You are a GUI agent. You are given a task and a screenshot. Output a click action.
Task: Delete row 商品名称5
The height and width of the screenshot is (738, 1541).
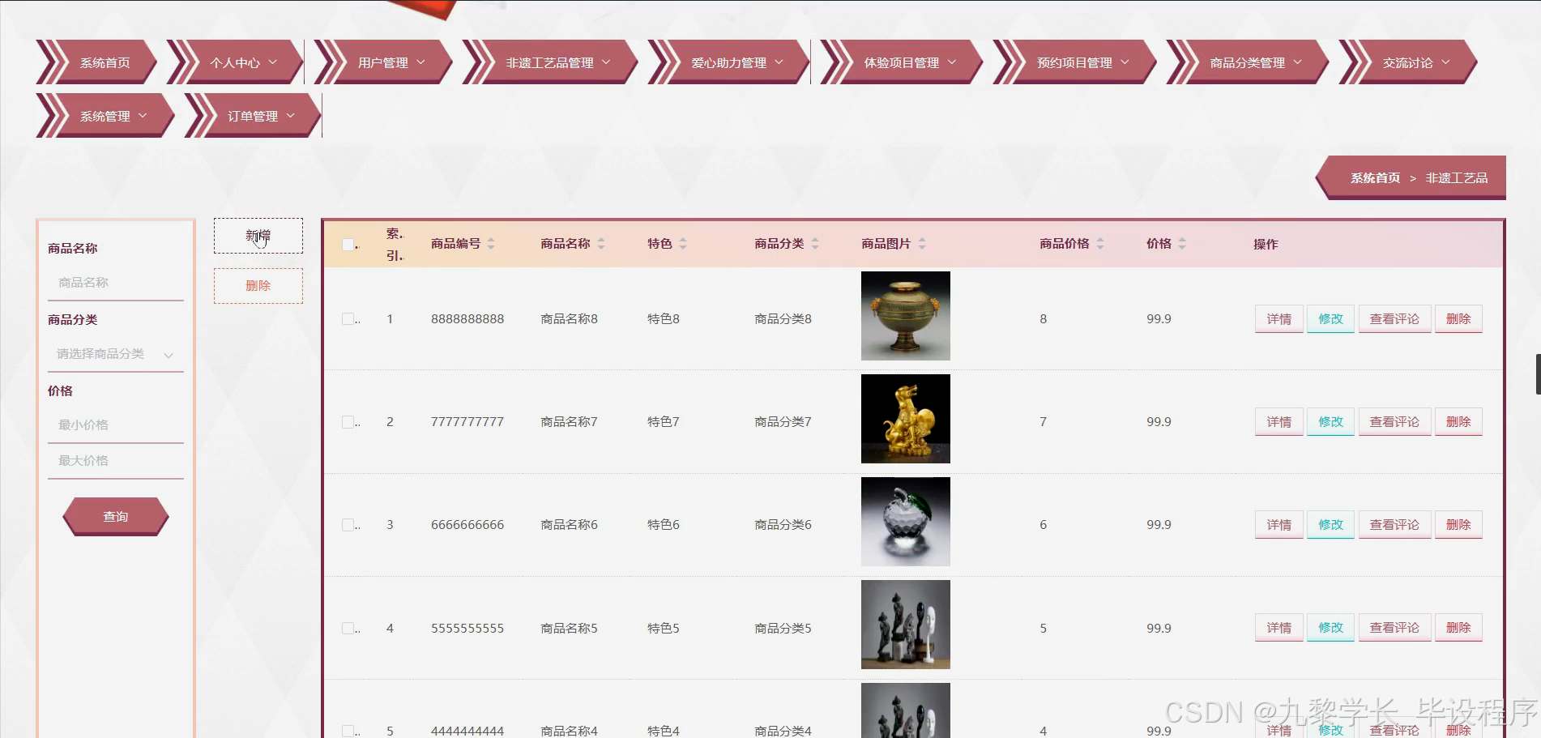1458,628
